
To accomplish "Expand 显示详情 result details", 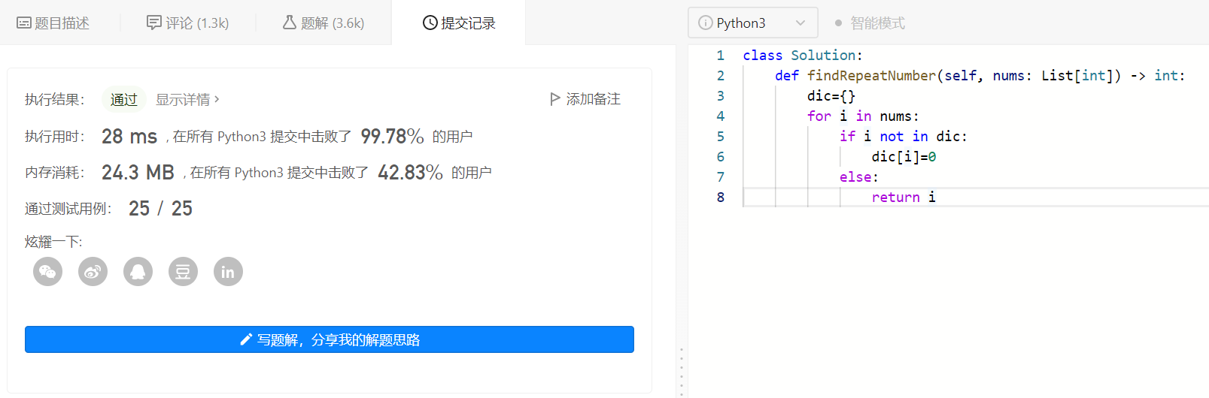I will point(187,99).
